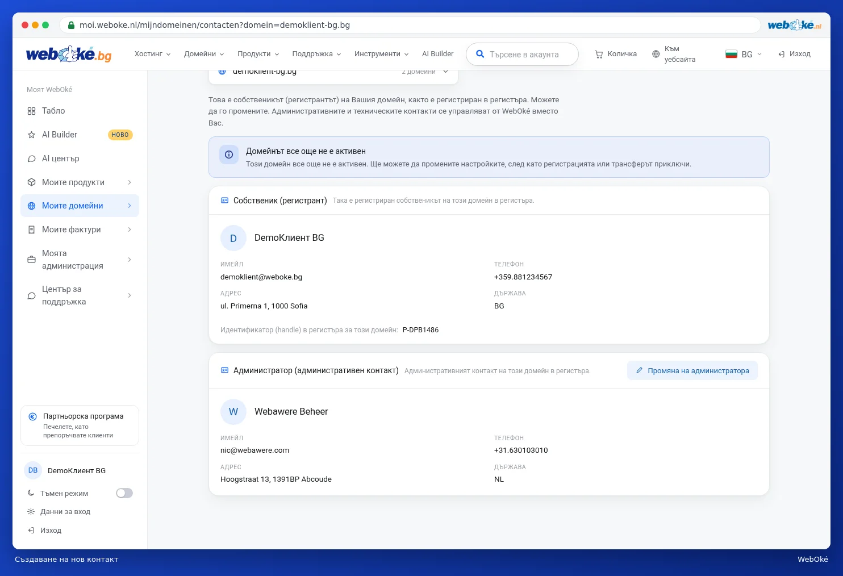Image resolution: width=843 pixels, height=576 pixels.
Task: Open the Поддръжка dropdown menu
Action: pos(317,54)
